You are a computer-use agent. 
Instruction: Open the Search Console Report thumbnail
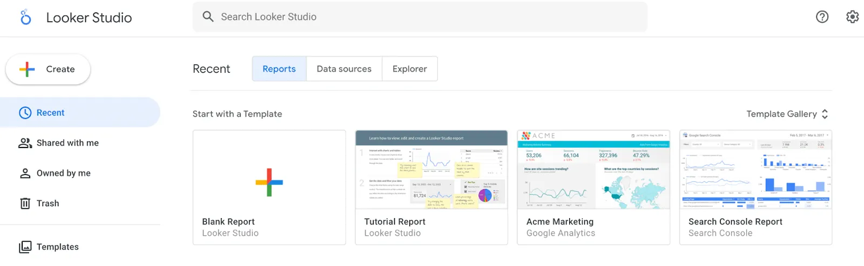(x=755, y=170)
